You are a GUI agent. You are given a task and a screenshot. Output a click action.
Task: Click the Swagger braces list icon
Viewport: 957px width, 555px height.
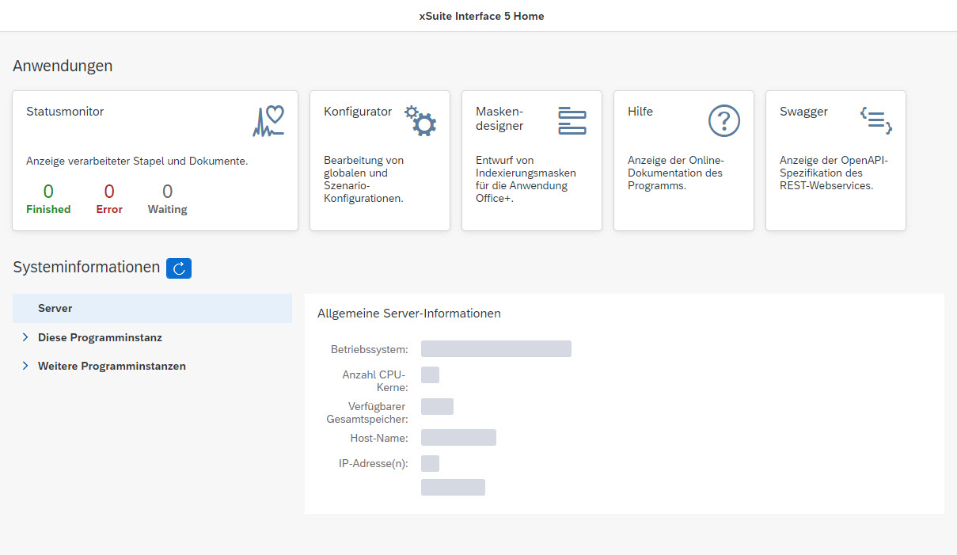click(876, 120)
